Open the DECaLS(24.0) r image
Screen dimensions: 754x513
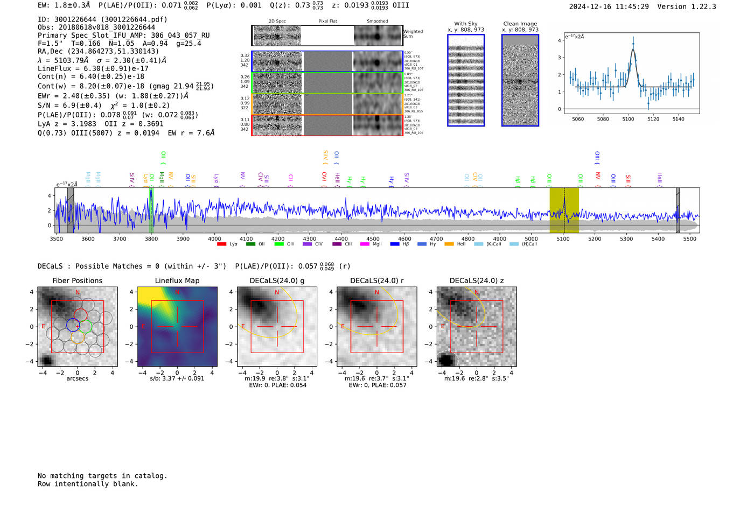click(376, 327)
